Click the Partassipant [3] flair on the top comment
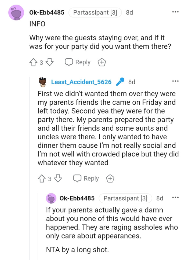Screen dimensions: 188x260 click(95, 12)
